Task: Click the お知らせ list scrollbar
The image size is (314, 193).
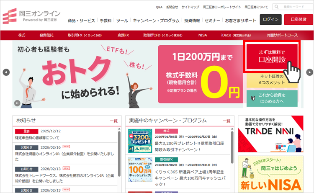Action: click(x=119, y=154)
